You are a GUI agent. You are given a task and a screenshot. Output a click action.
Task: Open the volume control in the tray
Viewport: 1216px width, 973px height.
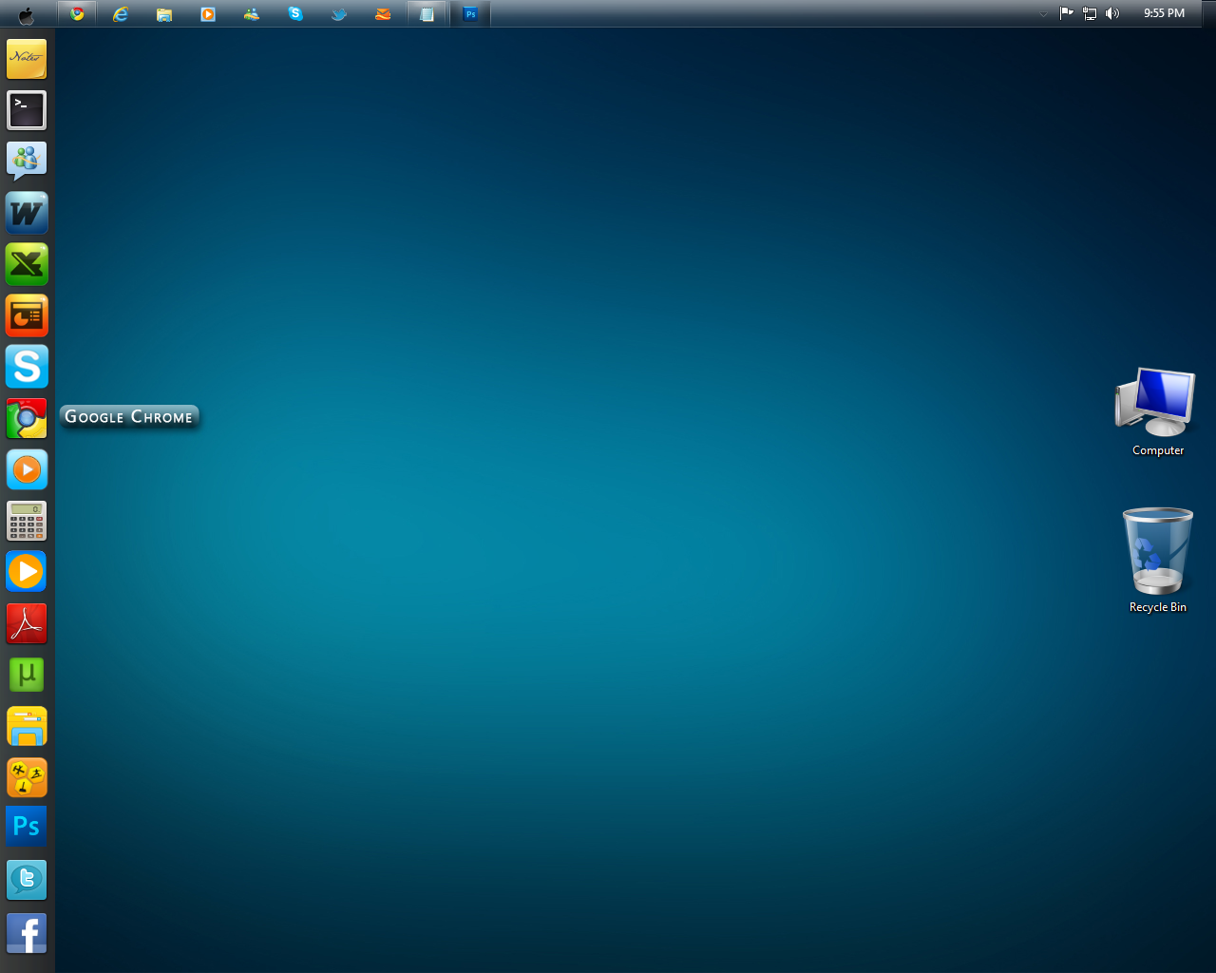1111,13
